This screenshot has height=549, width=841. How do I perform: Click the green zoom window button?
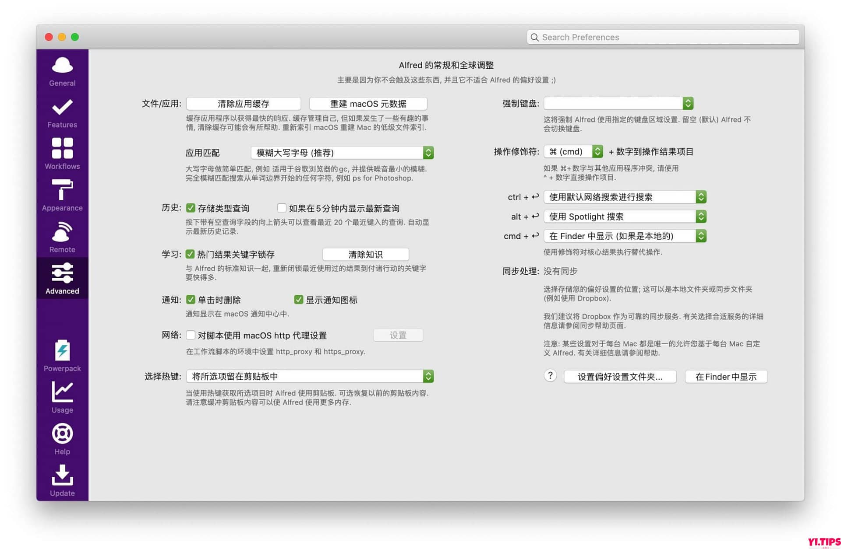pyautogui.click(x=75, y=37)
